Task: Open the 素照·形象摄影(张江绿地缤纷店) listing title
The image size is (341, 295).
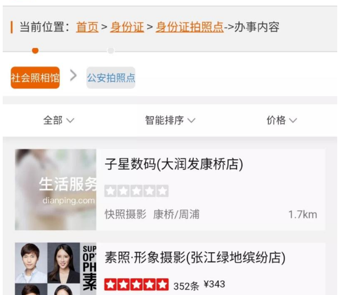Action: point(195,258)
